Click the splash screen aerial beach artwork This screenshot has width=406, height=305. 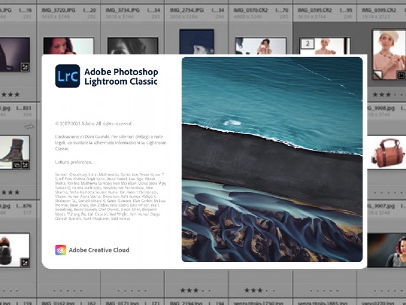coord(272,160)
